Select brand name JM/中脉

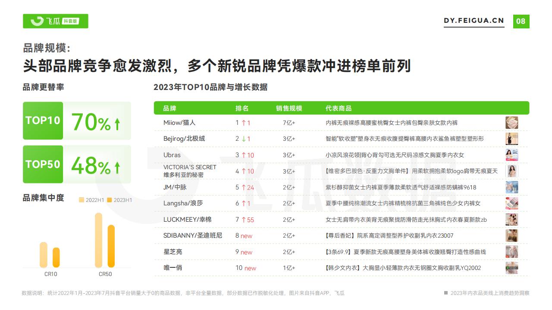click(175, 187)
